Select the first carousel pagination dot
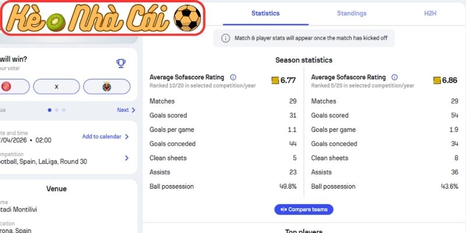The image size is (466, 233). click(x=50, y=110)
